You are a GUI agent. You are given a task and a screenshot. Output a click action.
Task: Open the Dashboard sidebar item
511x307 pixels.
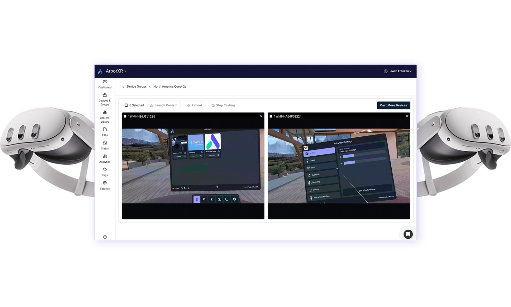[105, 84]
